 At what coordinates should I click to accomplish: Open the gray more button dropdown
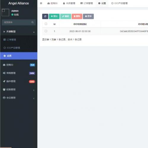tap(88, 16)
